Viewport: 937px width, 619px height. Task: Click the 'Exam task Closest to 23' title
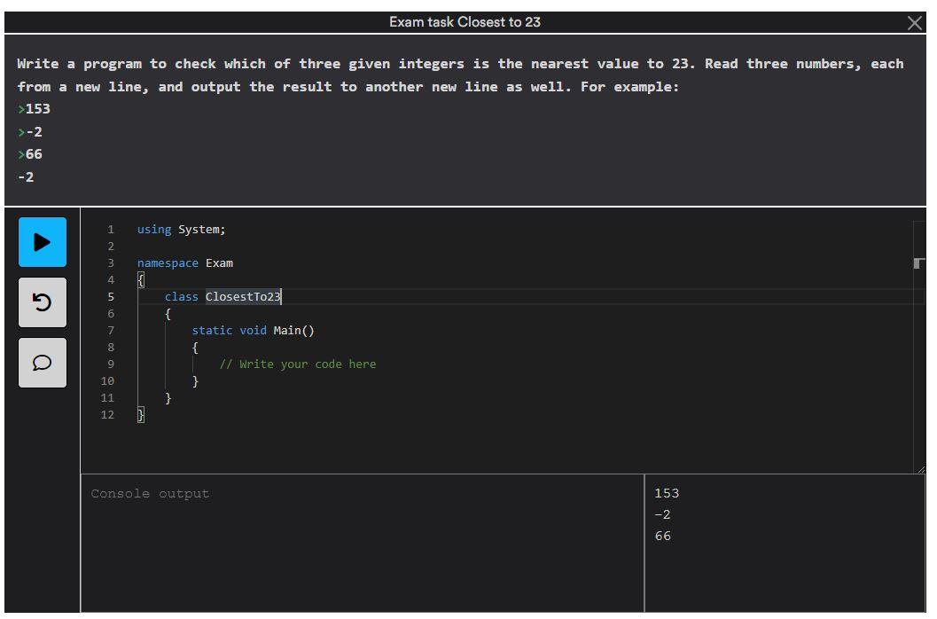[465, 22]
